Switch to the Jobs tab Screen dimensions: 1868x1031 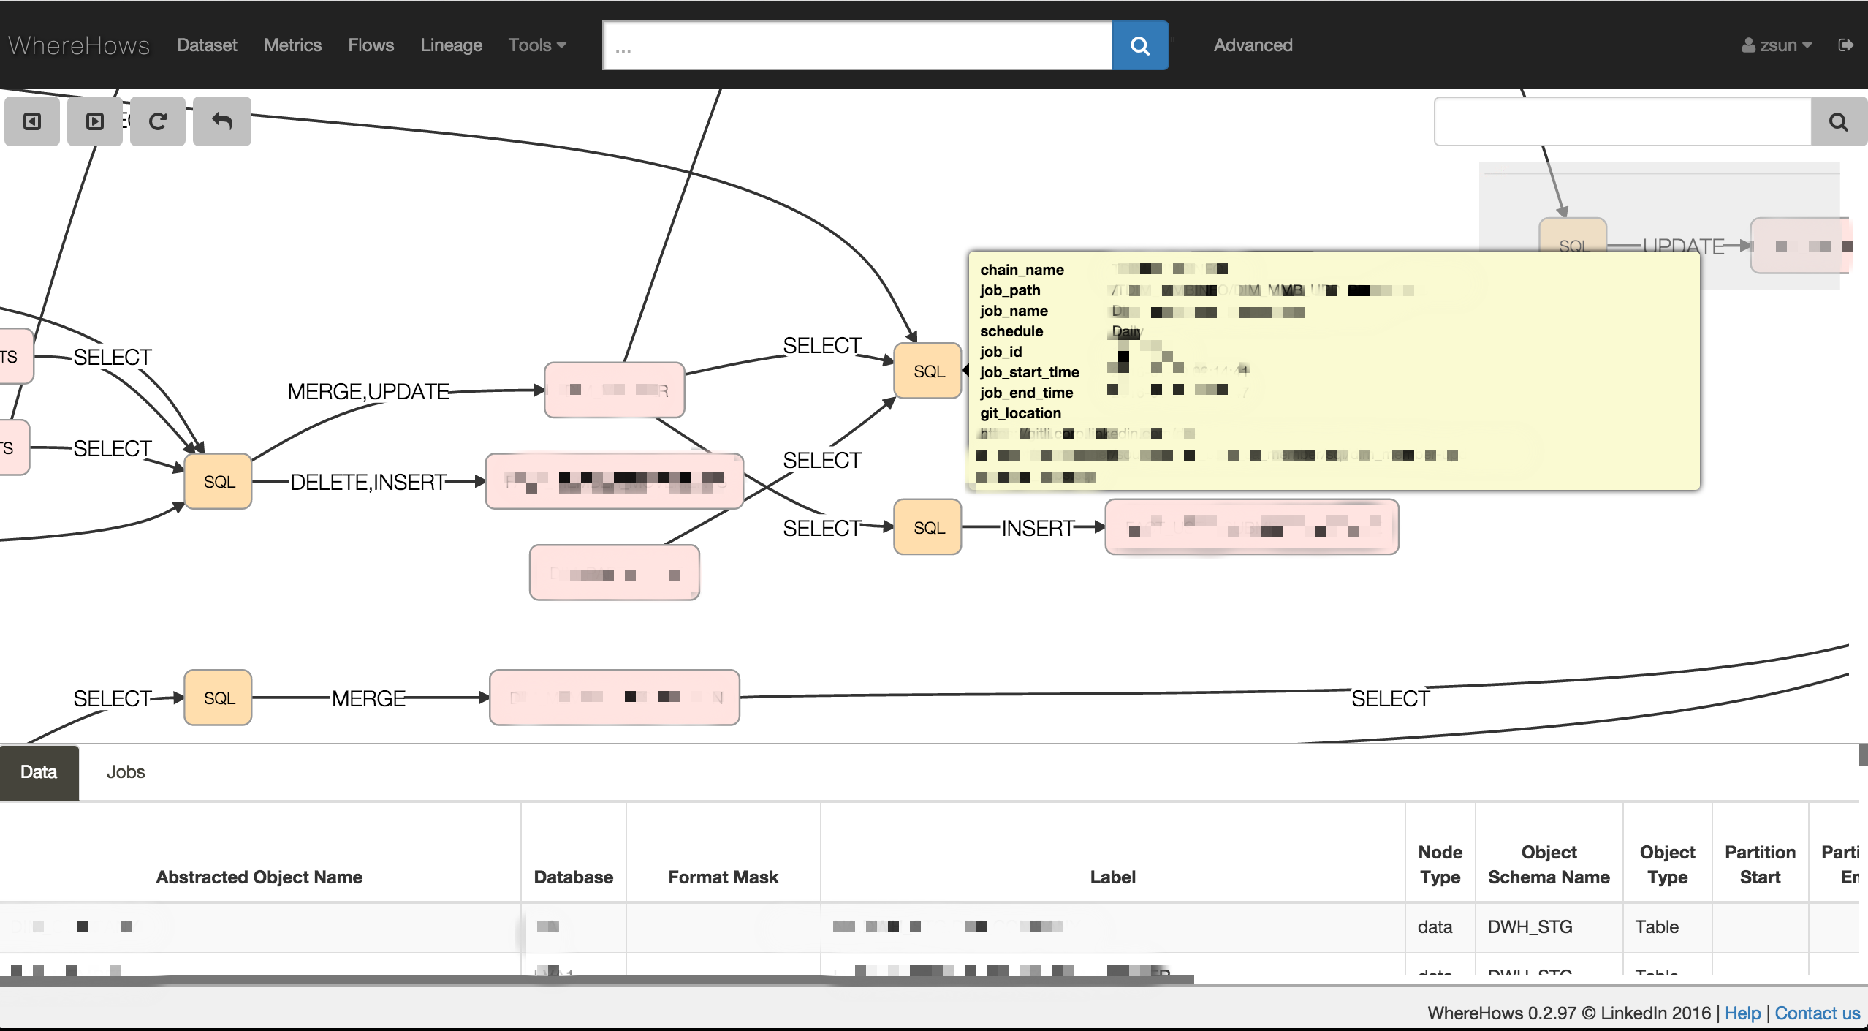click(126, 772)
